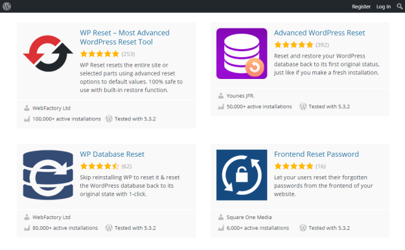Click WordPress icon beside Frontend Reset's Tested label
The image size is (405, 250).
(303, 228)
